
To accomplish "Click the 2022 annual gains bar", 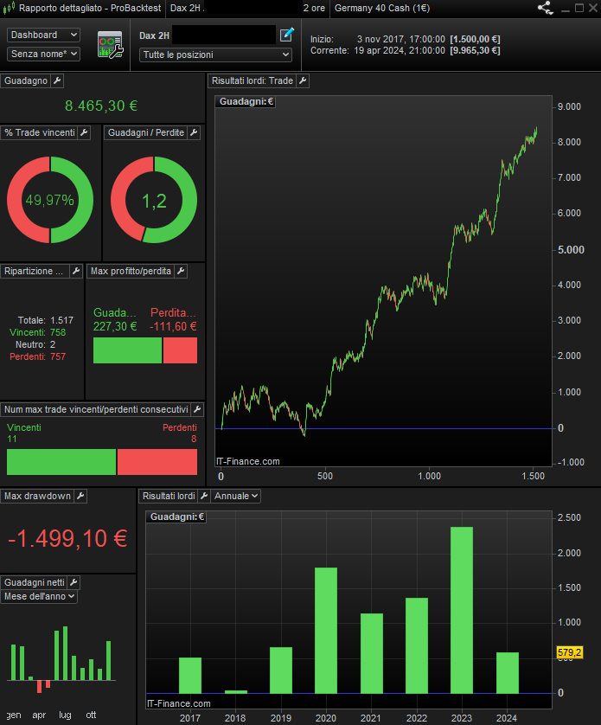I will pyautogui.click(x=417, y=645).
